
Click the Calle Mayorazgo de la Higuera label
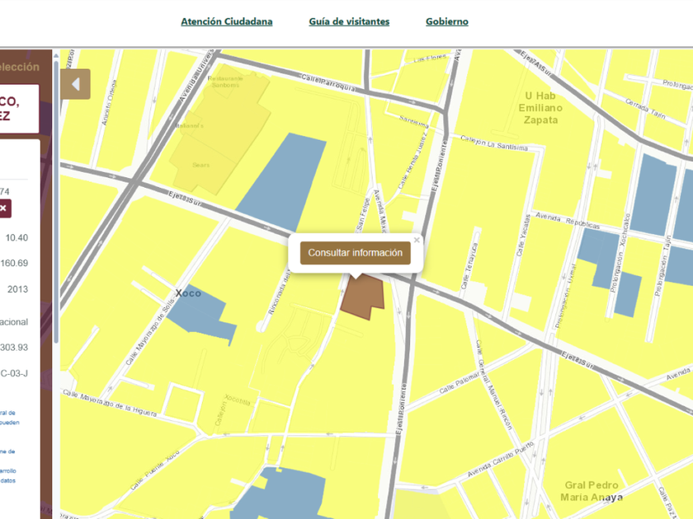tap(110, 403)
